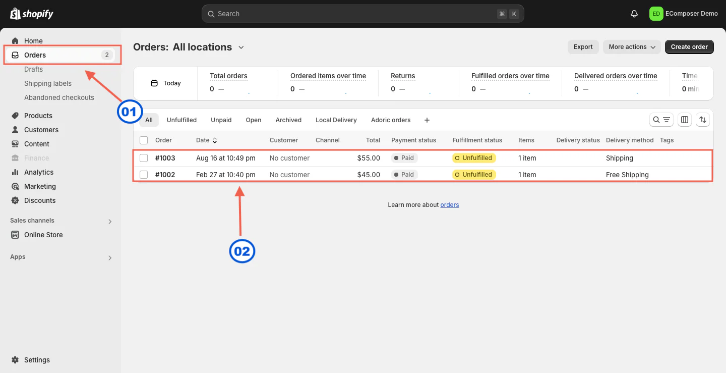Check the box for order #1002
The width and height of the screenshot is (726, 373).
click(144, 175)
